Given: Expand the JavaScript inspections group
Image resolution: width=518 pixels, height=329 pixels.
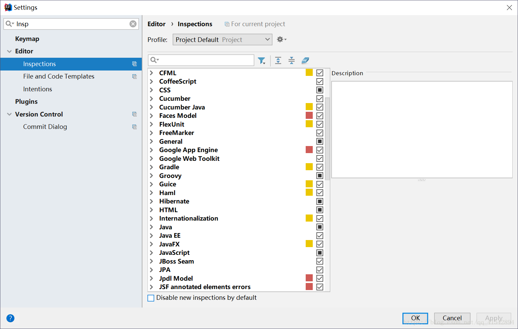Looking at the screenshot, I should [152, 252].
